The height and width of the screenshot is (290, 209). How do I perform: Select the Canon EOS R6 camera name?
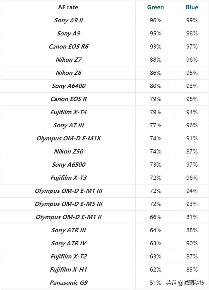[x=68, y=47]
